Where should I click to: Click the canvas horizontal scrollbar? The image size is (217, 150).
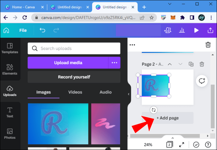[x=165, y=136]
